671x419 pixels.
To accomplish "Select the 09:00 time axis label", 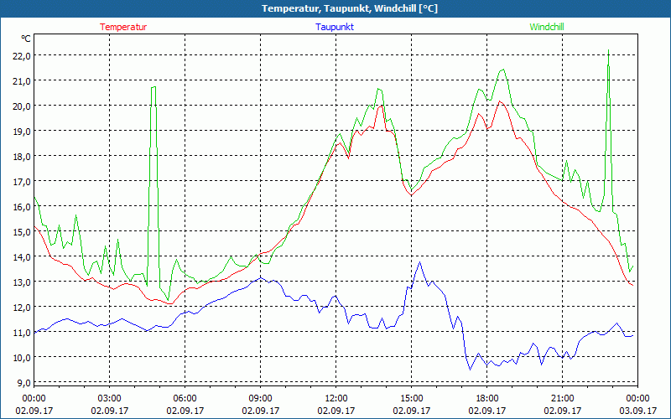I will coord(260,398).
